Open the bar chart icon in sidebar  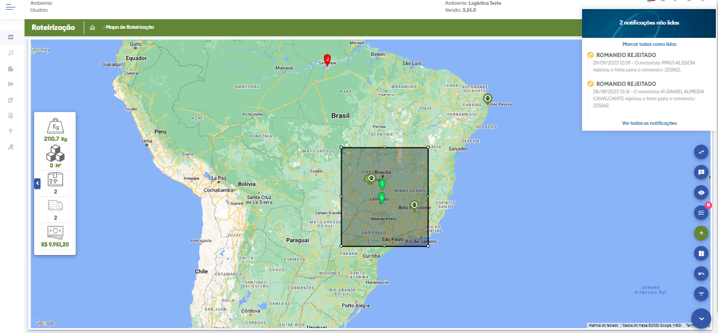pyautogui.click(x=11, y=68)
